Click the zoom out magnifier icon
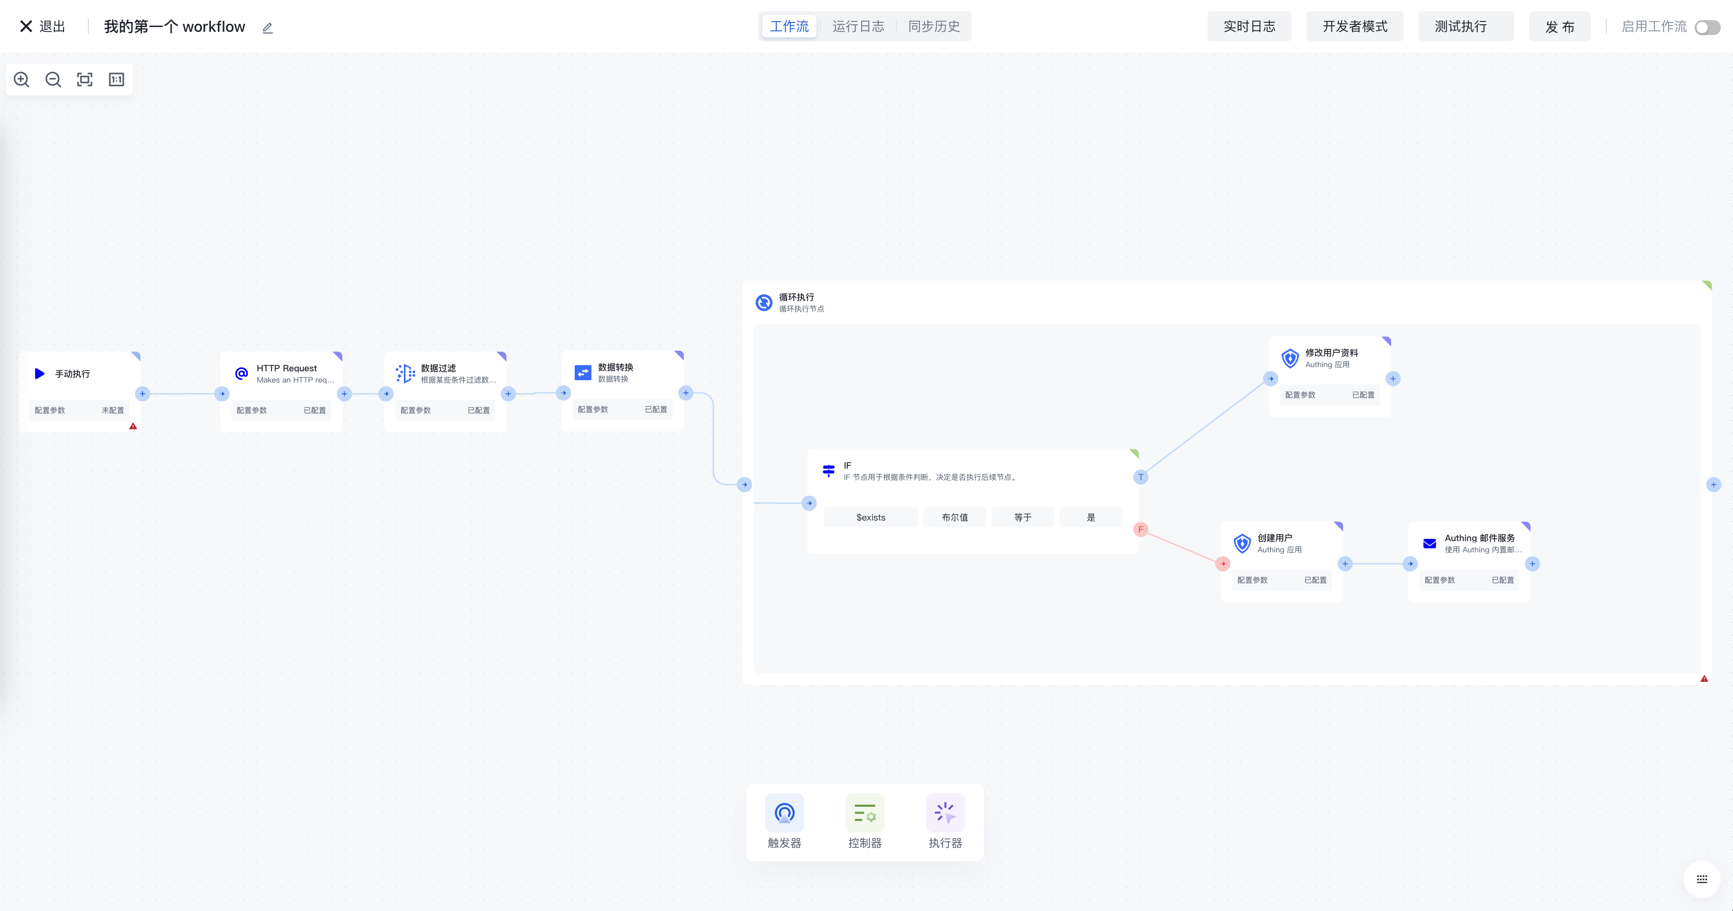The width and height of the screenshot is (1733, 911). point(53,80)
